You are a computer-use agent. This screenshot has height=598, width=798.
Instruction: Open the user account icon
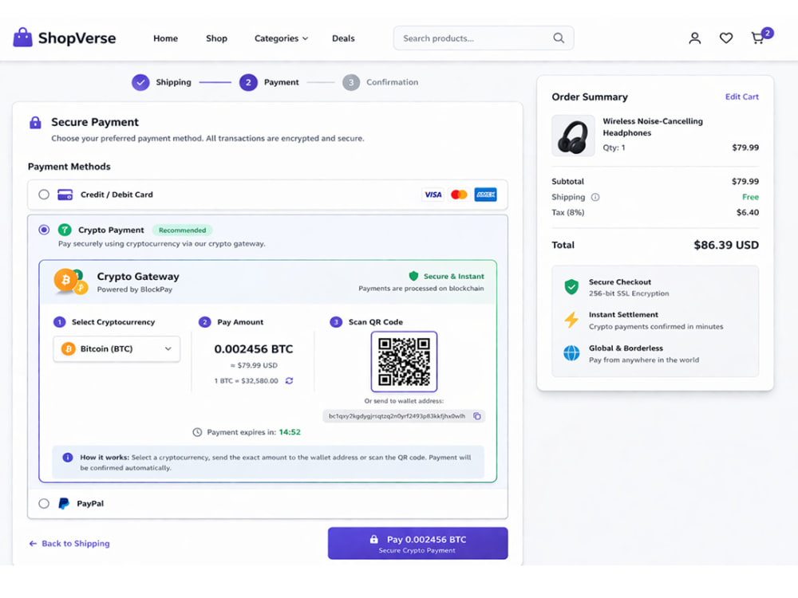[695, 38]
